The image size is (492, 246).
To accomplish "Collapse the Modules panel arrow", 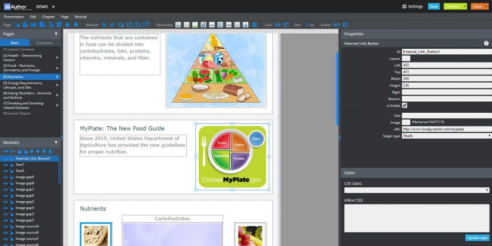I will click(56, 142).
